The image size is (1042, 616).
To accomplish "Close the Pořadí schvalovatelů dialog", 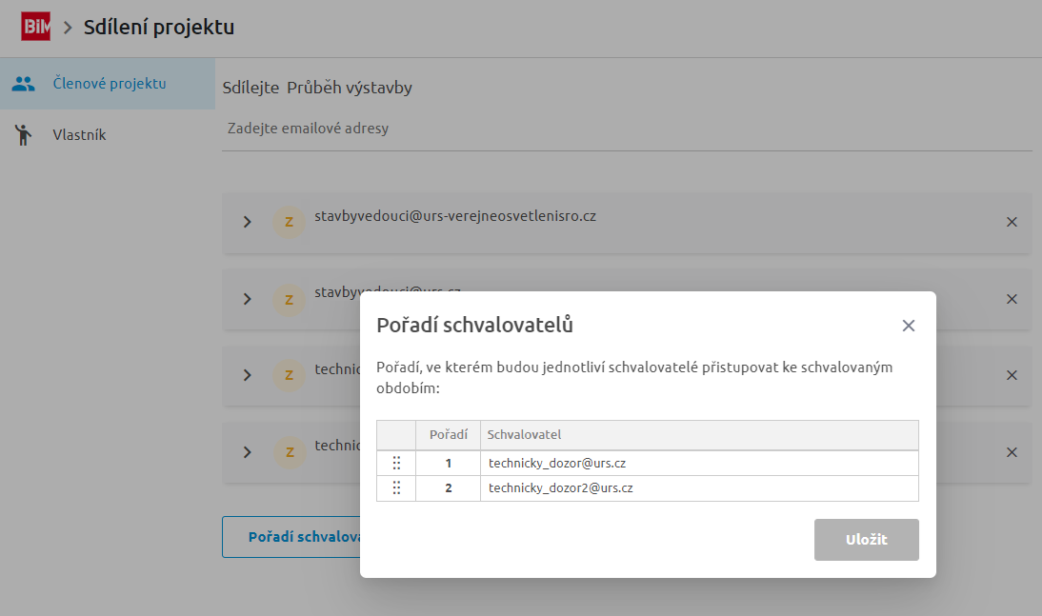I will [x=909, y=326].
